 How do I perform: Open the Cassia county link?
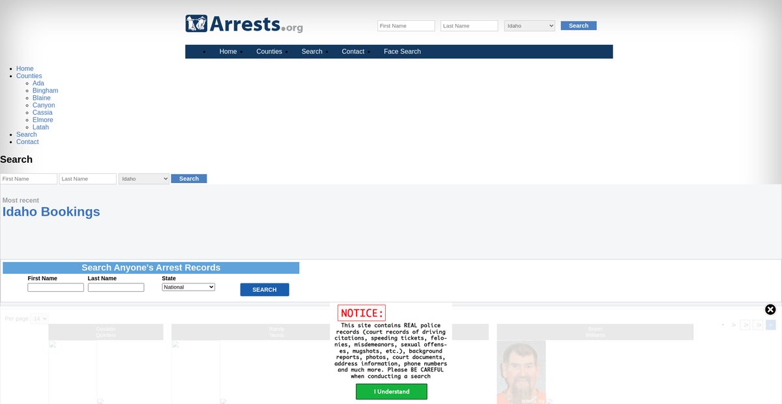42,113
